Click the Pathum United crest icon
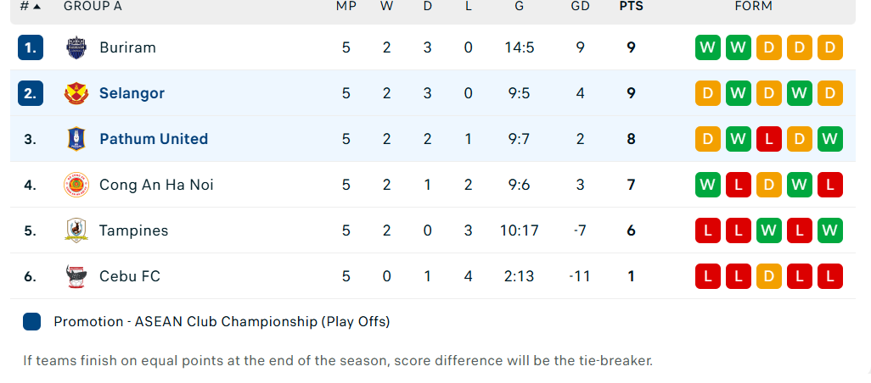The height and width of the screenshot is (383, 871). coord(76,139)
